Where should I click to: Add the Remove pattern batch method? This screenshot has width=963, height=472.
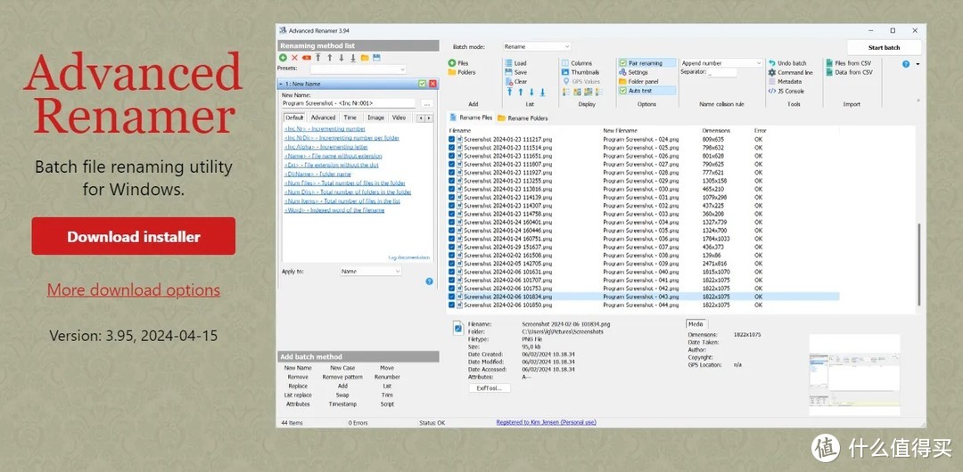pos(342,377)
